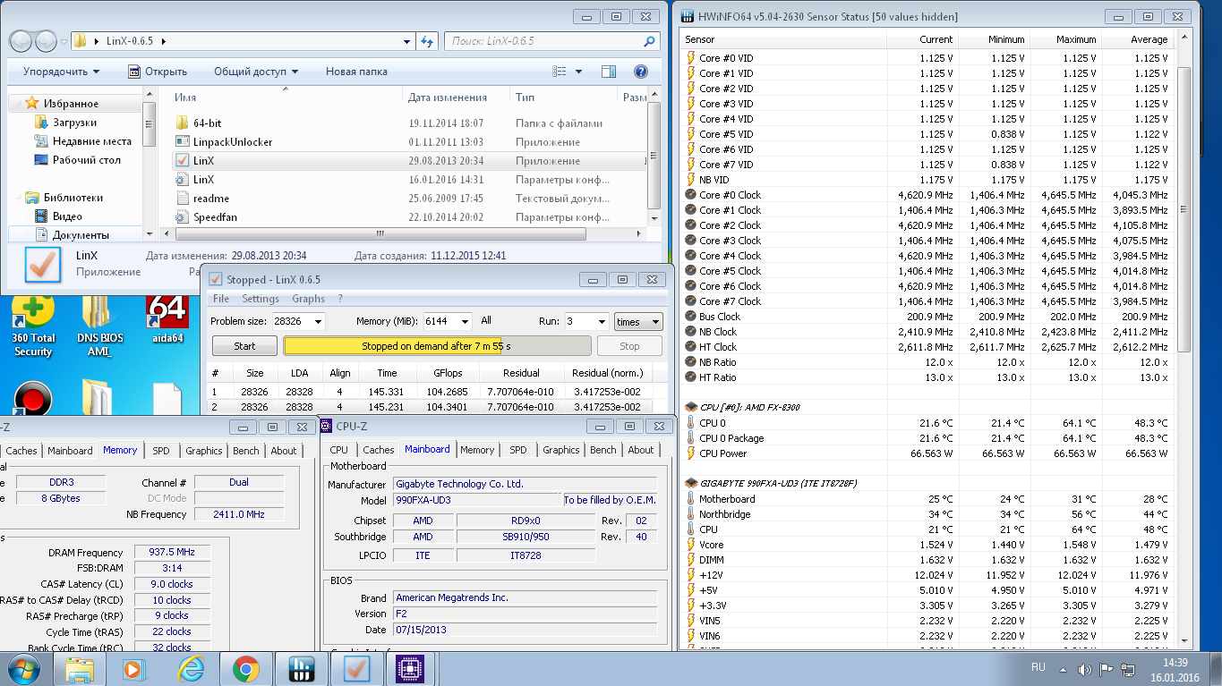Show hidden system tray icons
1222x686 pixels.
[1062, 670]
